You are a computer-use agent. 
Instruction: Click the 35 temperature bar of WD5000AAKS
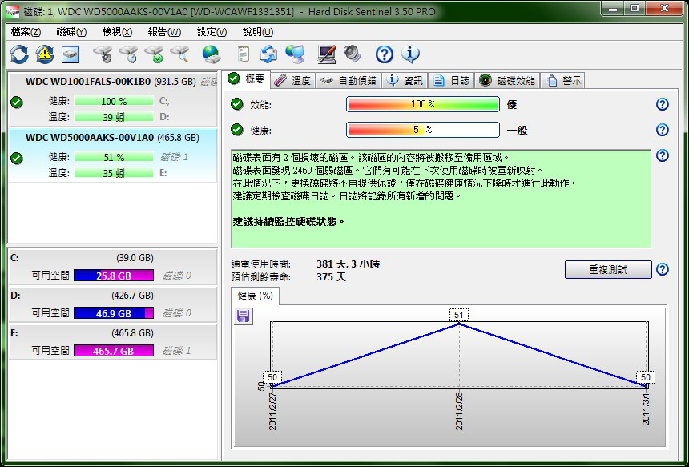pos(114,173)
